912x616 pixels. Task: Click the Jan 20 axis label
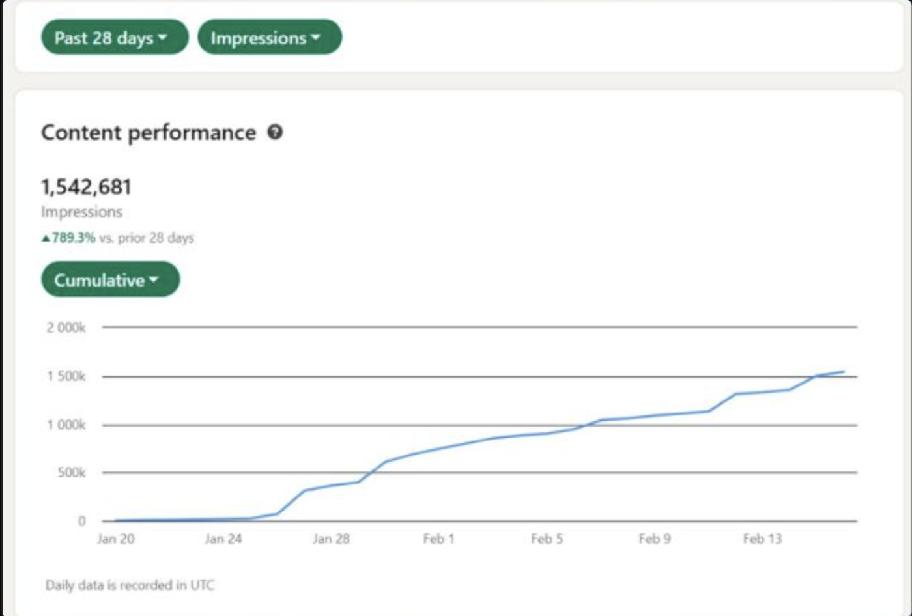[116, 539]
